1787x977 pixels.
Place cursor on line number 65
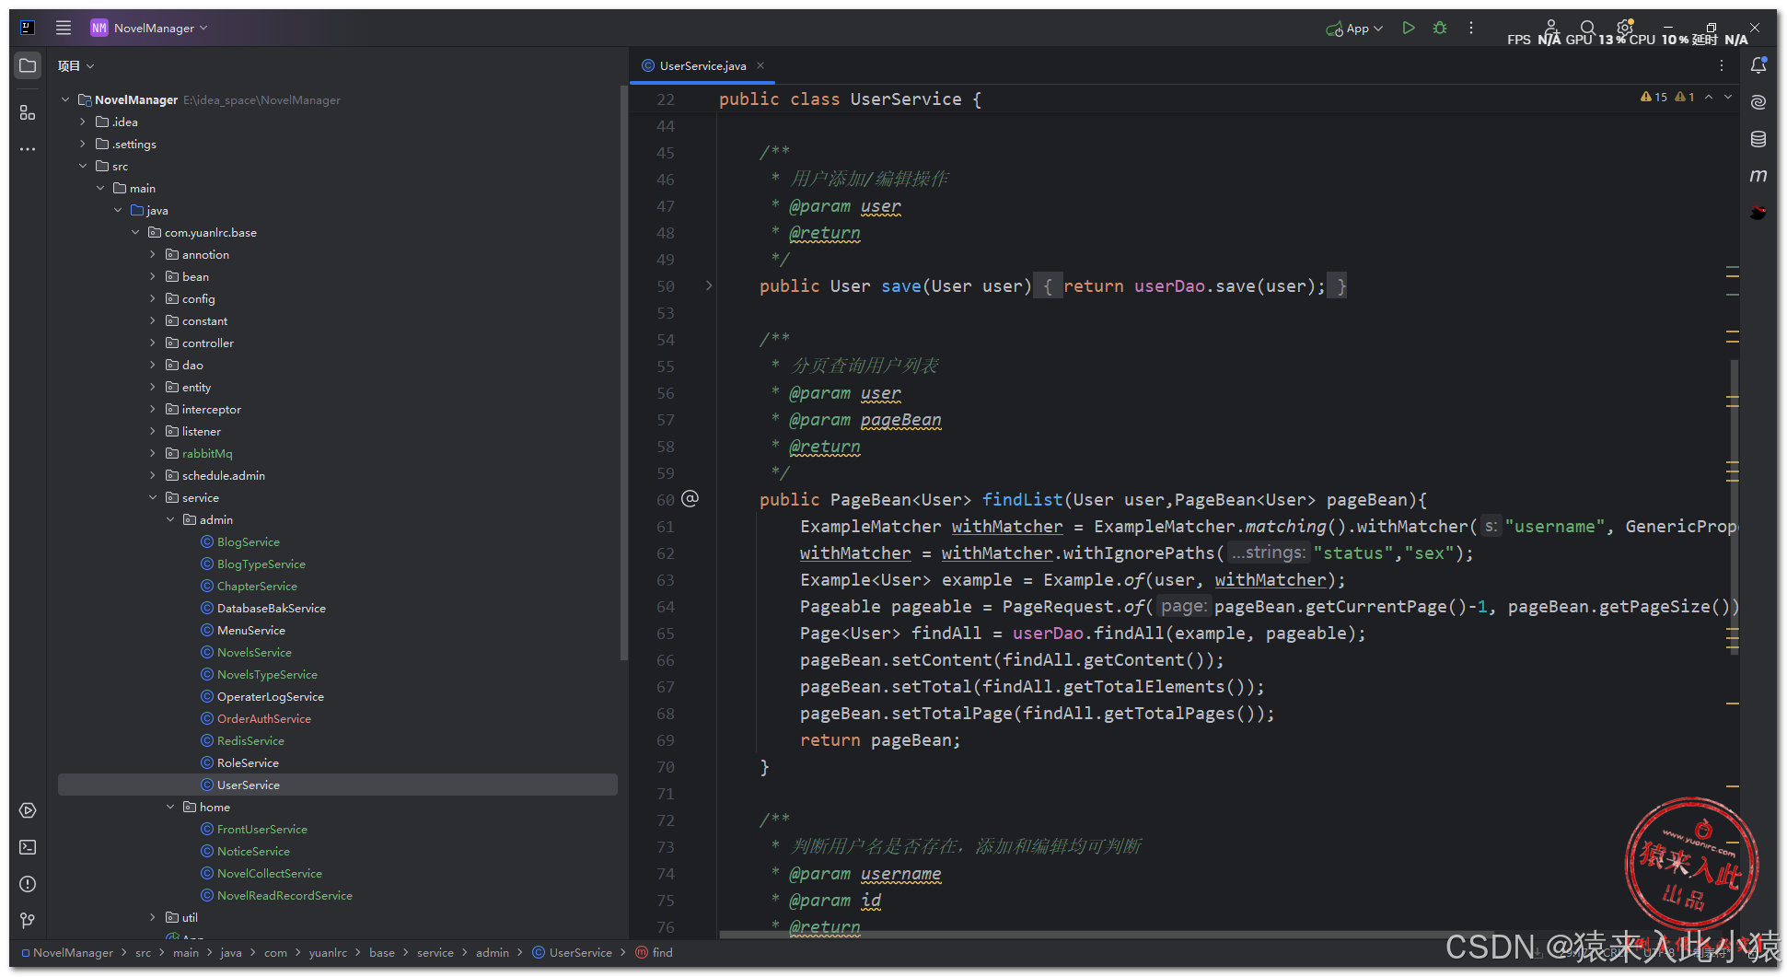click(x=666, y=634)
